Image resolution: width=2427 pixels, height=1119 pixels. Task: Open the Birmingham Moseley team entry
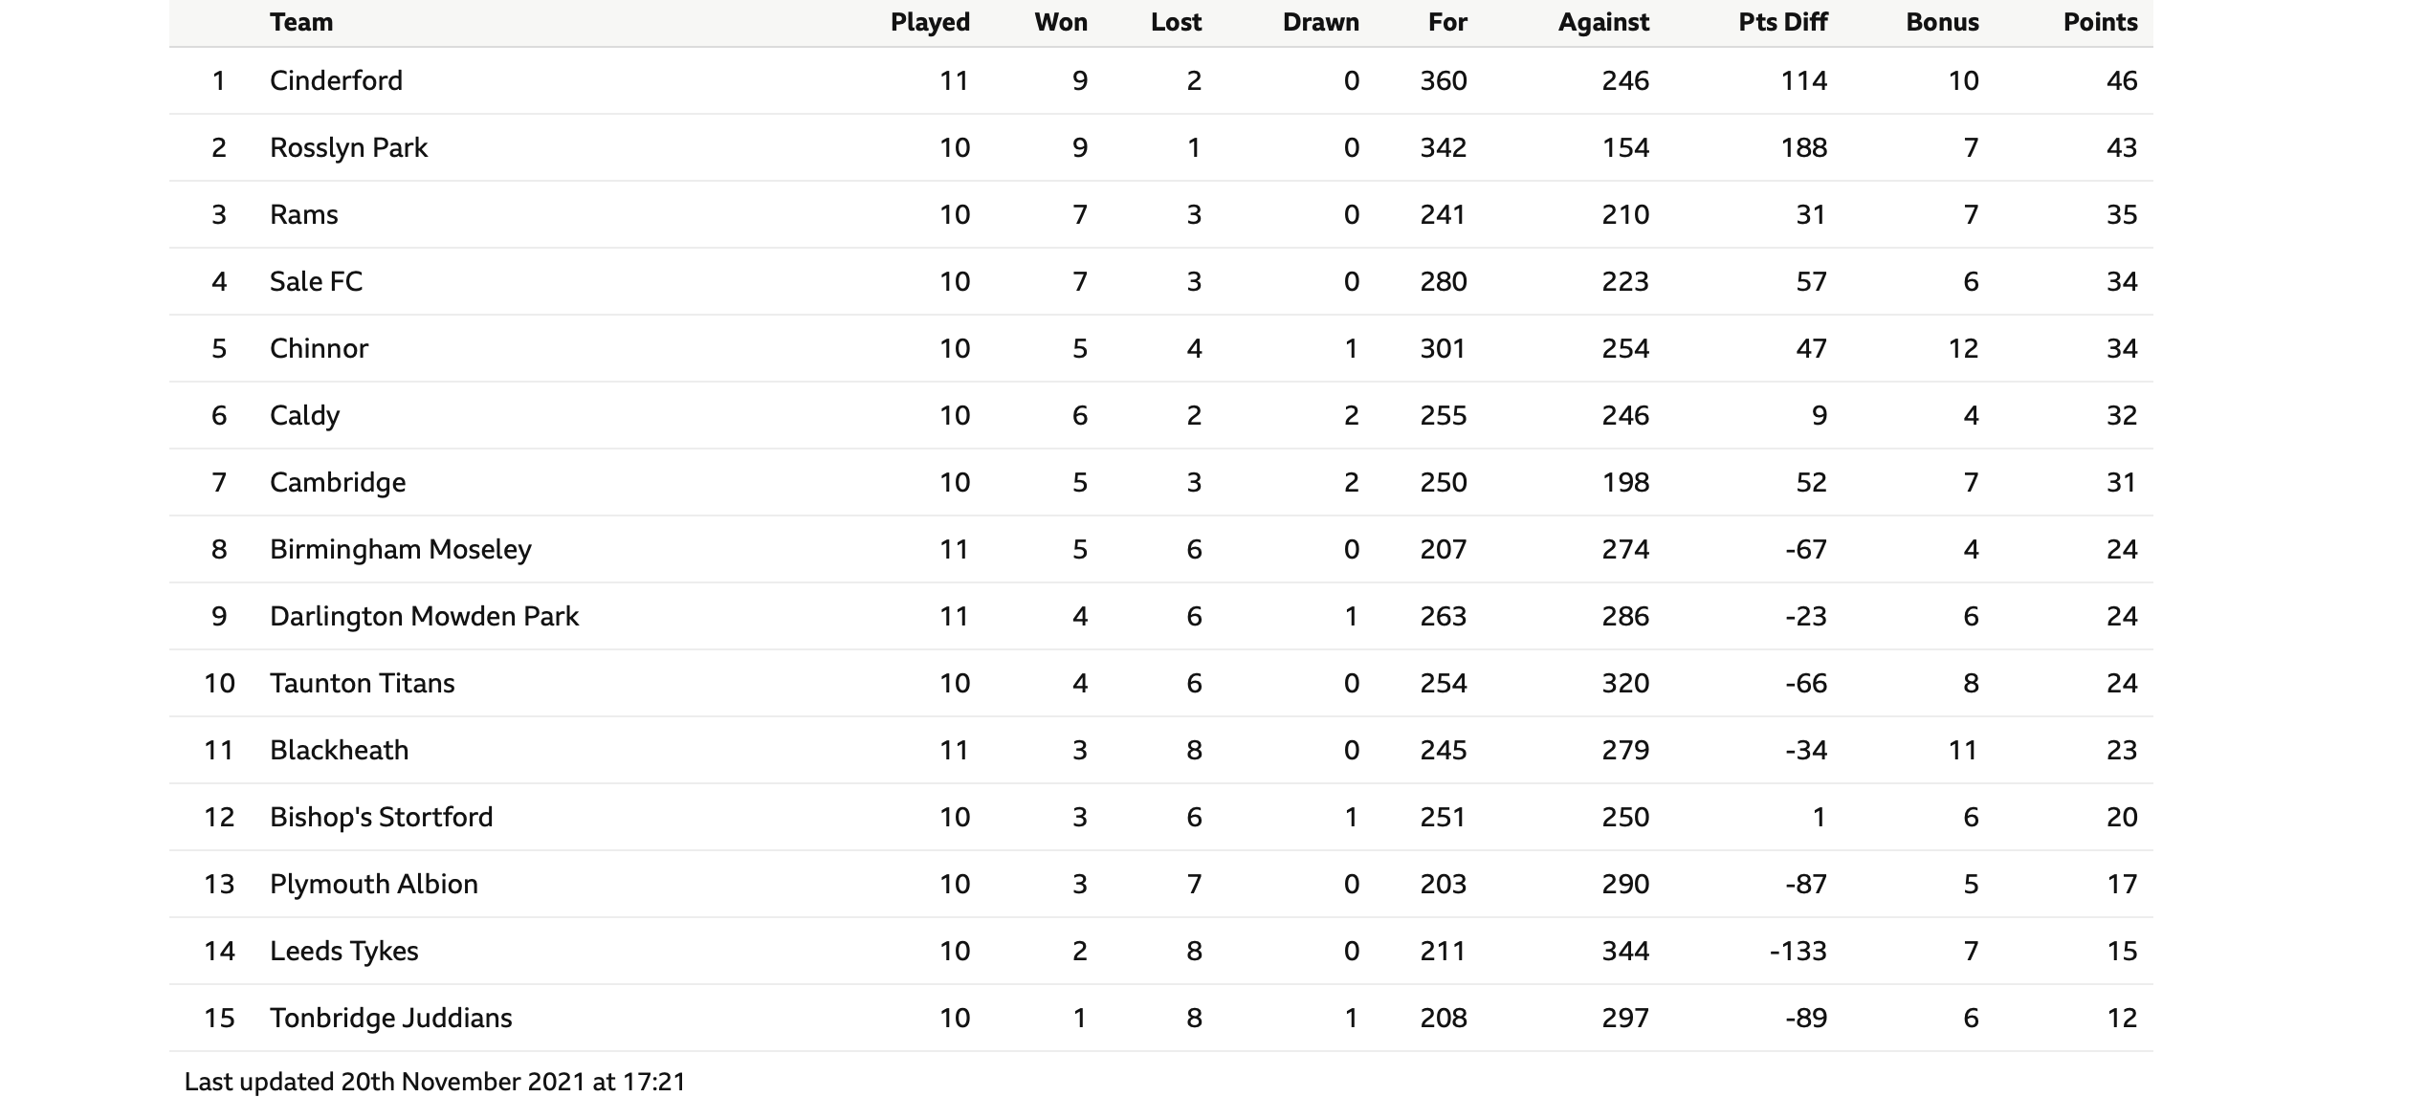point(400,549)
